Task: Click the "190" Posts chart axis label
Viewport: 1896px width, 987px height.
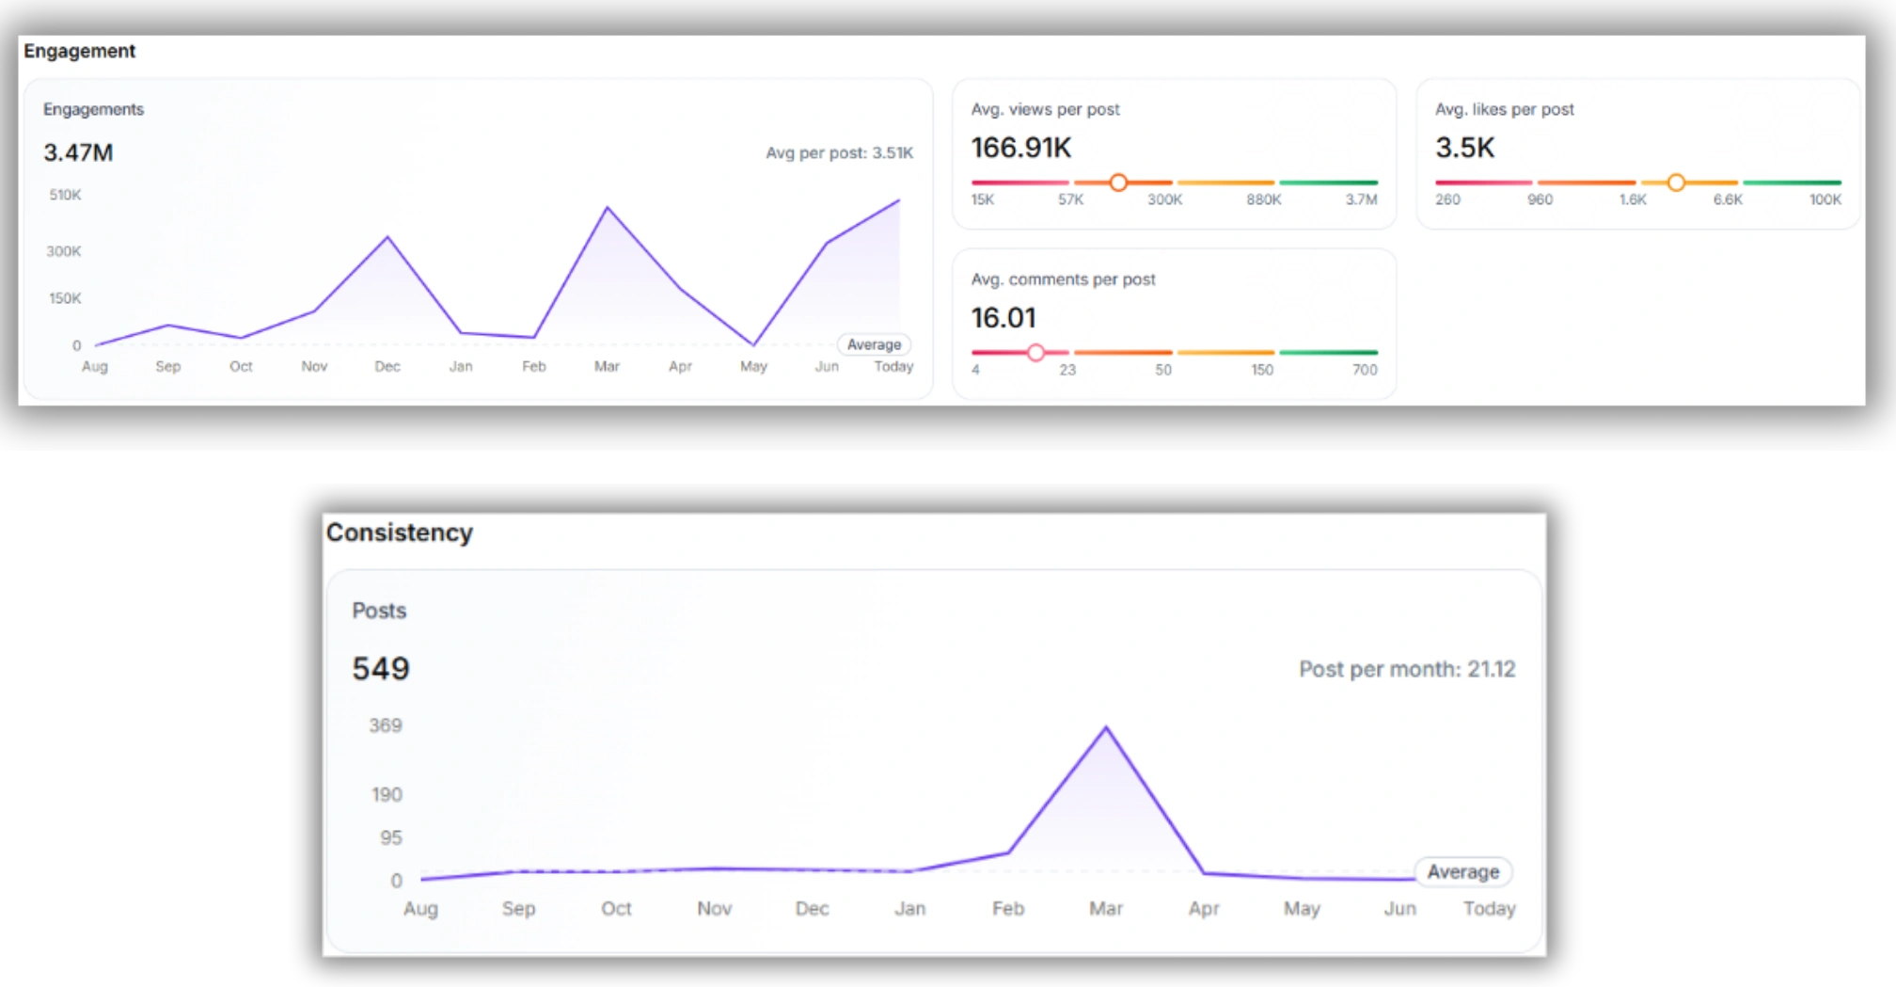Action: tap(387, 795)
